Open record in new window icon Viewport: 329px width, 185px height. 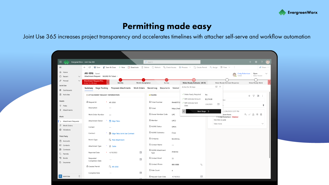click(90, 67)
